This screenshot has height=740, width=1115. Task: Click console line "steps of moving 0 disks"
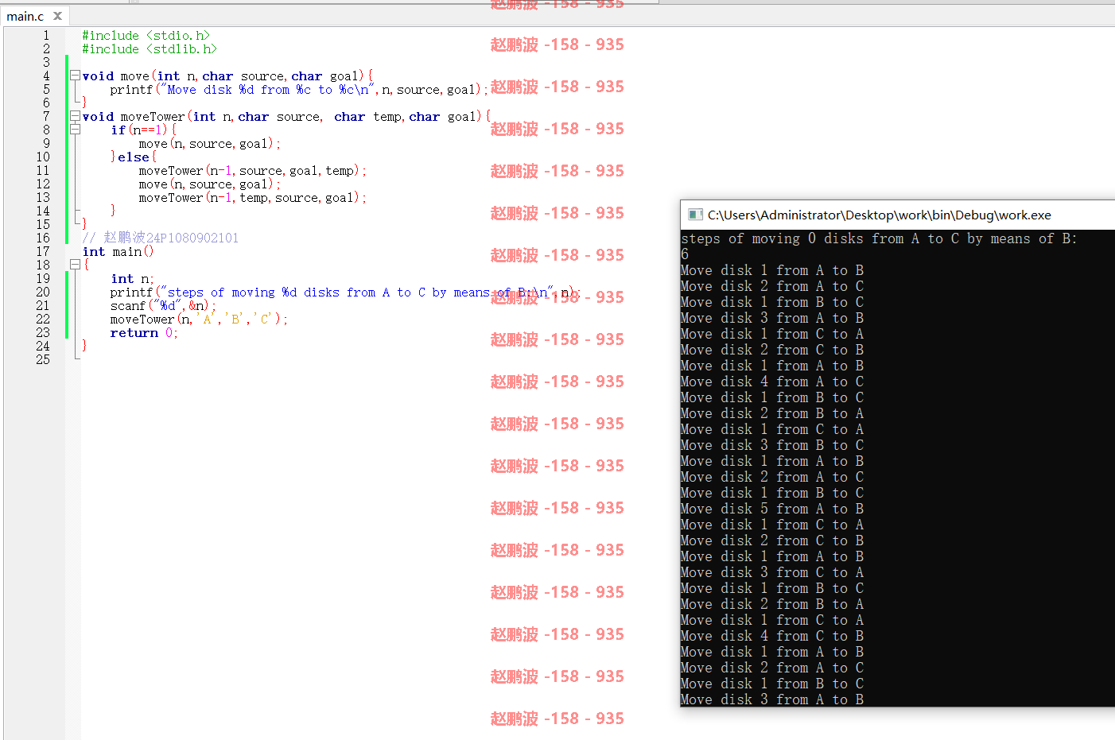point(879,238)
